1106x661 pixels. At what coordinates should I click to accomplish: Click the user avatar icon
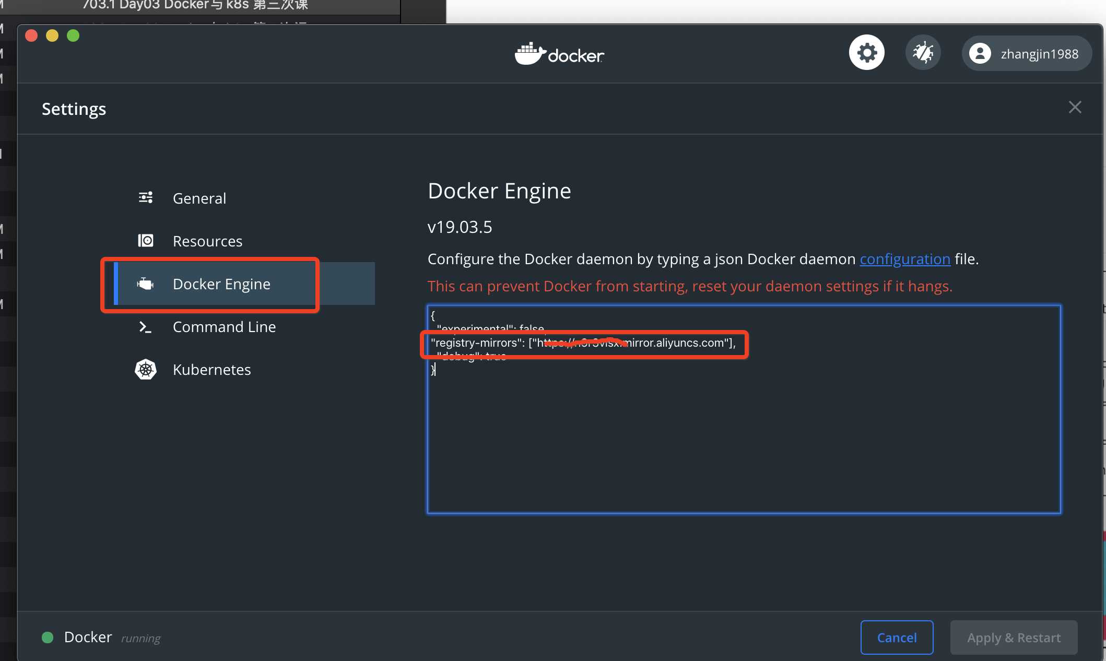(x=980, y=53)
